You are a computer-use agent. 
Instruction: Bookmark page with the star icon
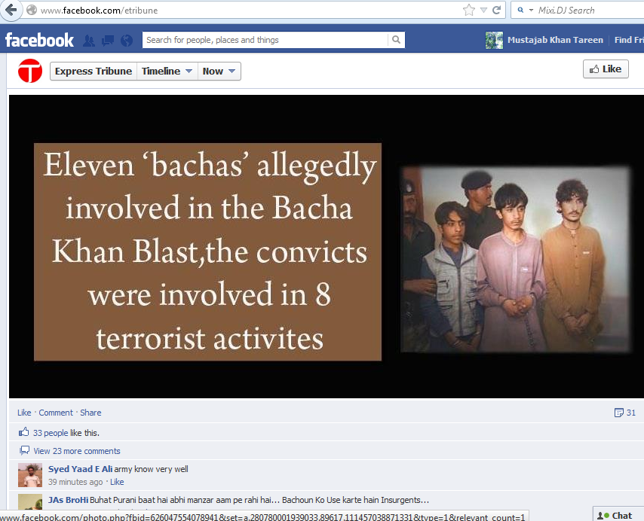[x=468, y=11]
